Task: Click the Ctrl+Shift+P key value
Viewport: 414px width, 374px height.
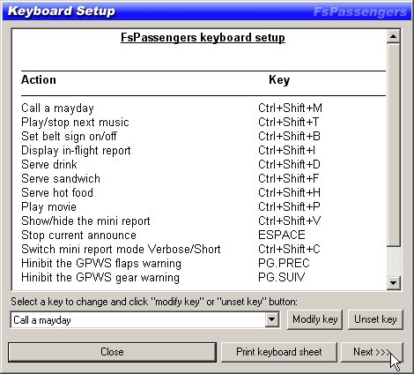Action: coord(289,206)
